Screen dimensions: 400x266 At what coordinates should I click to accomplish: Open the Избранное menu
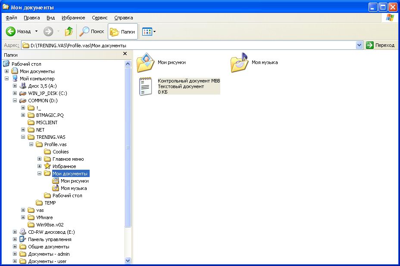click(73, 18)
